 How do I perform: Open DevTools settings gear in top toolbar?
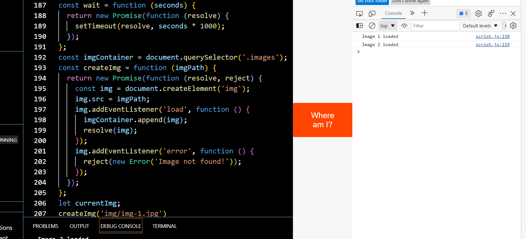click(x=478, y=14)
